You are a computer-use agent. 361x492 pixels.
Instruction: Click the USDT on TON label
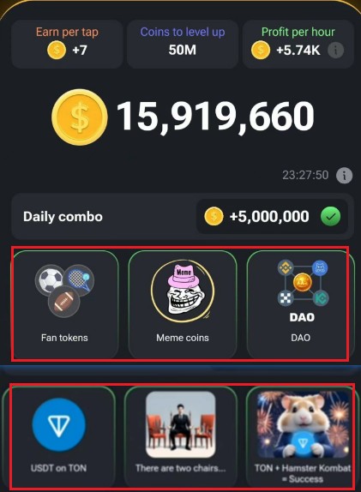(x=58, y=468)
